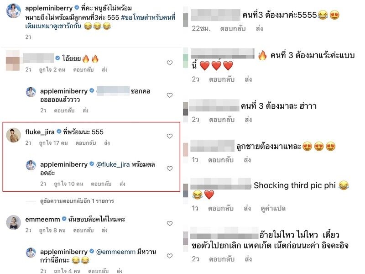Like appleminiberry's reply to emmeemm

click(x=170, y=256)
